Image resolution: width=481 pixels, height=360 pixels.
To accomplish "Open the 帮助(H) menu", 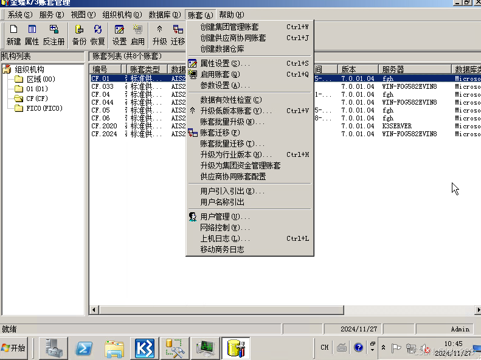I will pyautogui.click(x=232, y=15).
